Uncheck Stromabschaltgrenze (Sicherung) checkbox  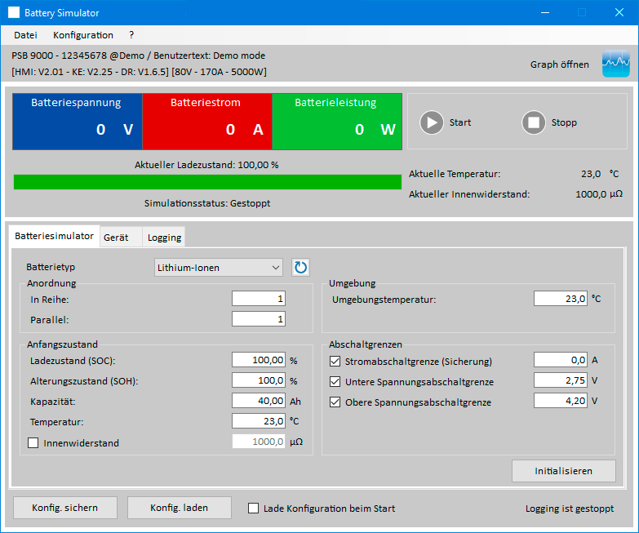pyautogui.click(x=335, y=361)
